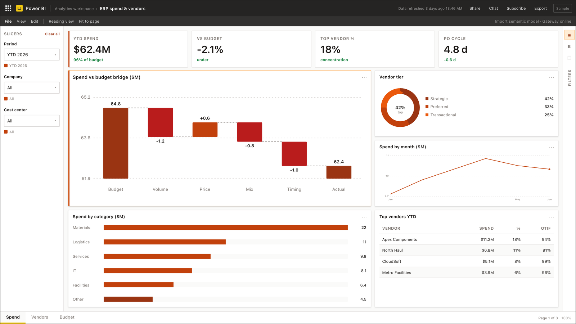Click the Power BI logo icon
This screenshot has width=576, height=324.
(x=19, y=8)
